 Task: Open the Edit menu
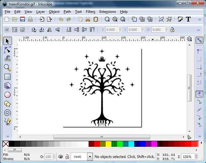[x=17, y=12]
